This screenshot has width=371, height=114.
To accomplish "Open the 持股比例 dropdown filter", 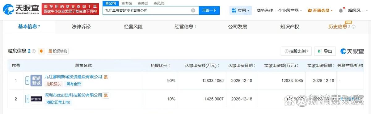I will [296, 51].
